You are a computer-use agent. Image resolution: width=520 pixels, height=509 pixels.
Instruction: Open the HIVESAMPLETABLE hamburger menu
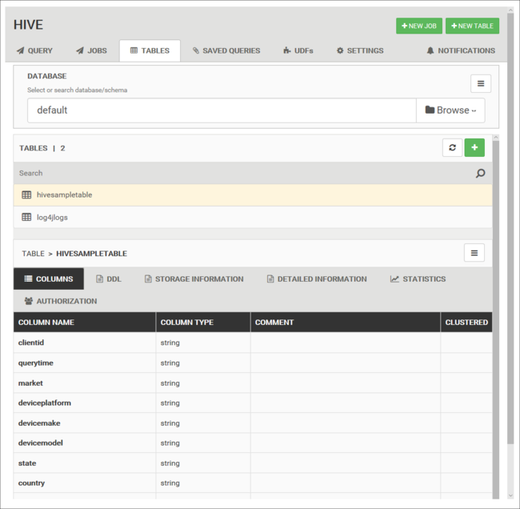point(474,253)
